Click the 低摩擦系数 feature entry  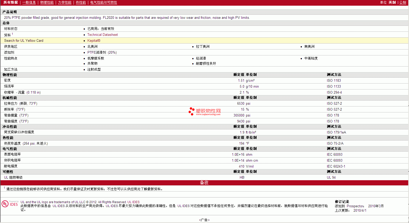pos(96,59)
